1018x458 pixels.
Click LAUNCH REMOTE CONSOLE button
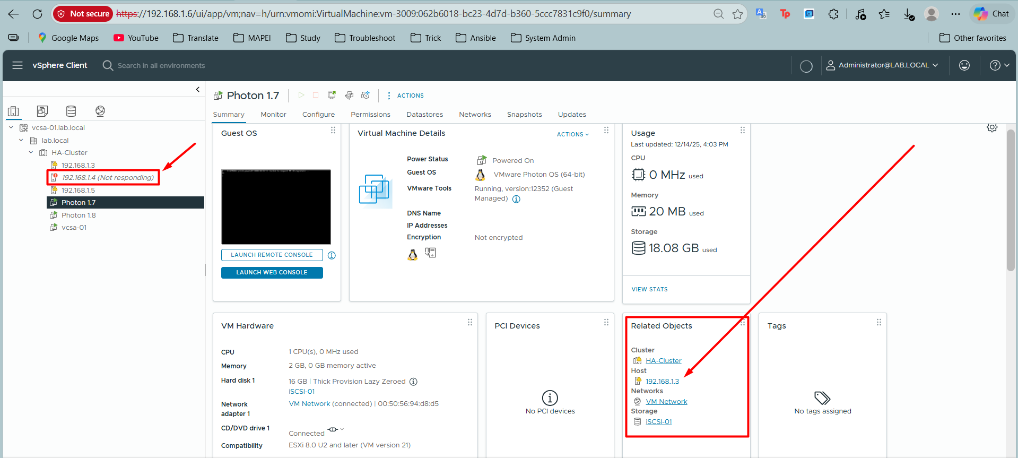pos(272,255)
